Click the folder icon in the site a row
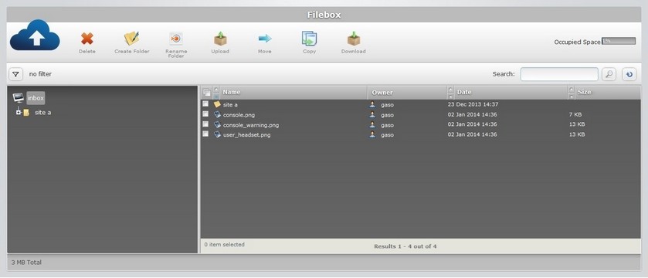Image resolution: width=648 pixels, height=278 pixels. click(x=217, y=104)
